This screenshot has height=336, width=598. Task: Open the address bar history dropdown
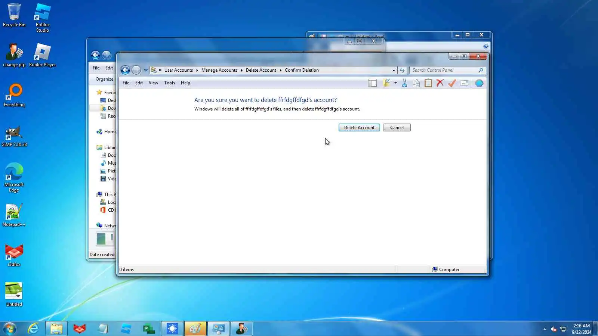[x=394, y=70]
